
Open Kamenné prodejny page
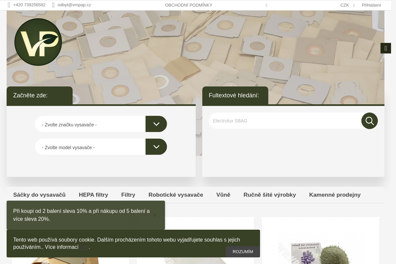click(x=335, y=195)
